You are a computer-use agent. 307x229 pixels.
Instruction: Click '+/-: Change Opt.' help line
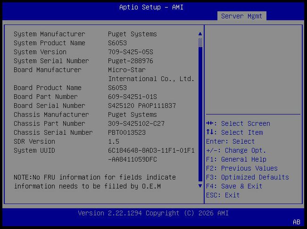[236, 150]
